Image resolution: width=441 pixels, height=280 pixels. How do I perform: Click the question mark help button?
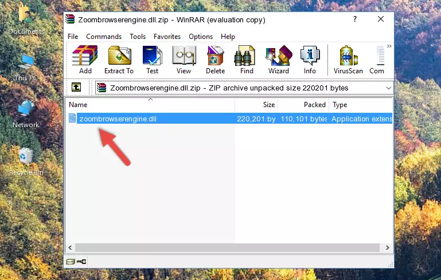tap(355, 19)
